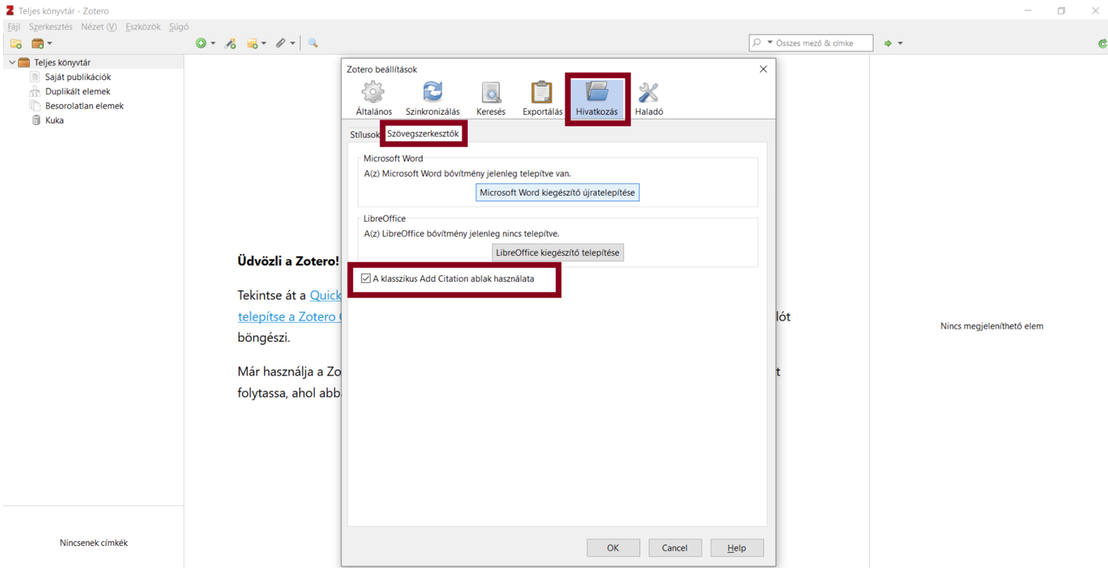Select Duplikált elemek in the tree
This screenshot has height=568, width=1108.
pos(78,91)
